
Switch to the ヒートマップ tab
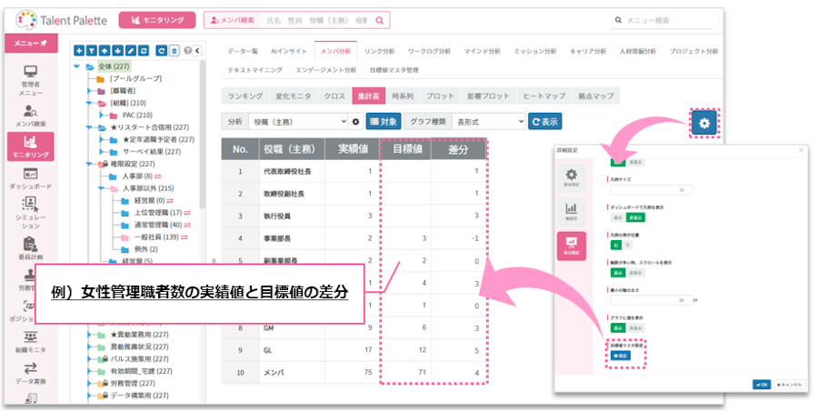click(544, 96)
